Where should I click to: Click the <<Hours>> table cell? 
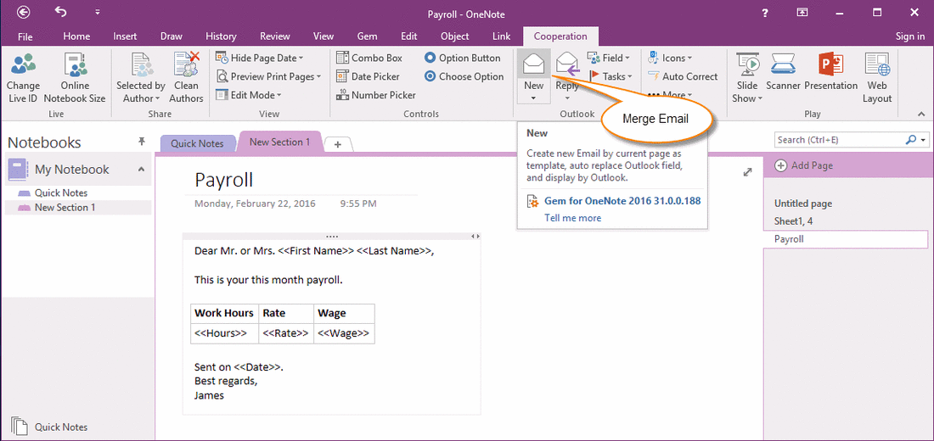point(224,333)
